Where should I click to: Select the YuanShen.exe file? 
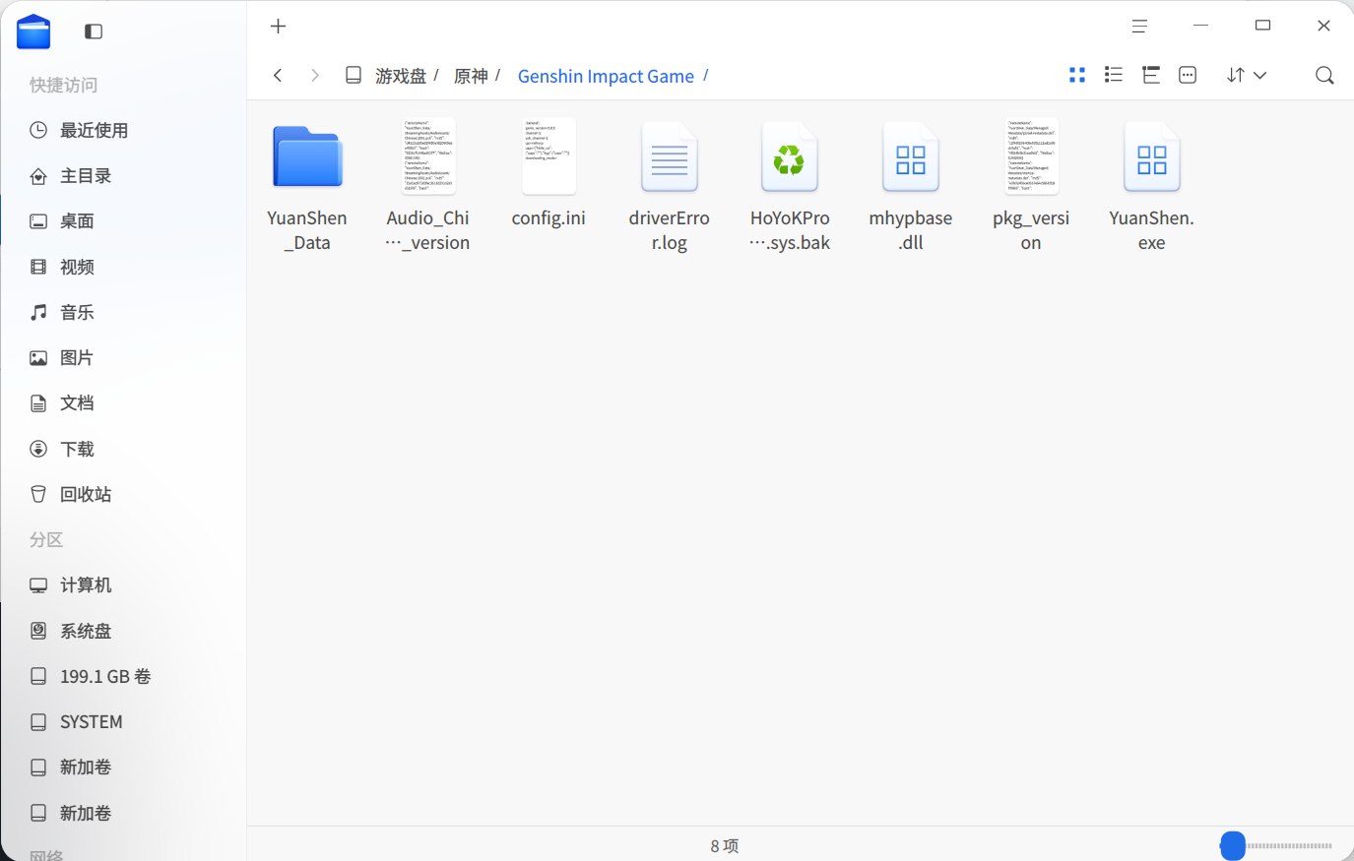coord(1152,187)
